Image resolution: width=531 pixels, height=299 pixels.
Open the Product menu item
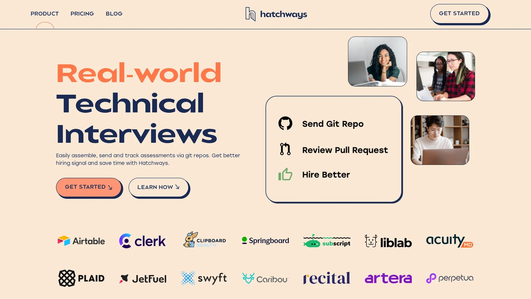[45, 14]
